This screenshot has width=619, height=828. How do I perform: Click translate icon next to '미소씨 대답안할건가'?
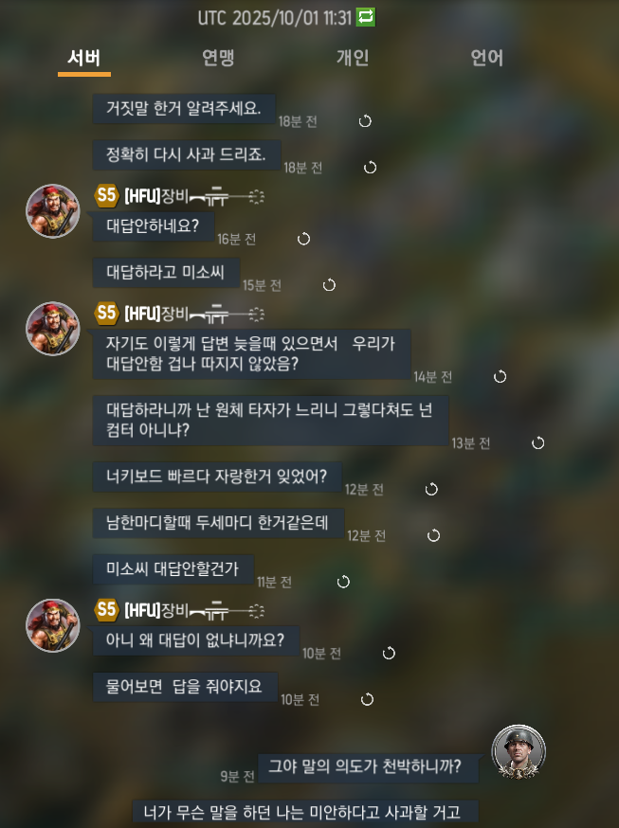click(343, 582)
